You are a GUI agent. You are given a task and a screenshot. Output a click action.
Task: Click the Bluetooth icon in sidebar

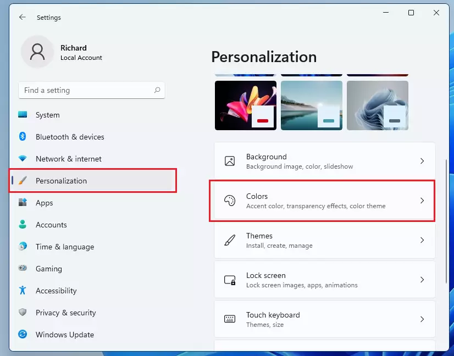(x=23, y=137)
